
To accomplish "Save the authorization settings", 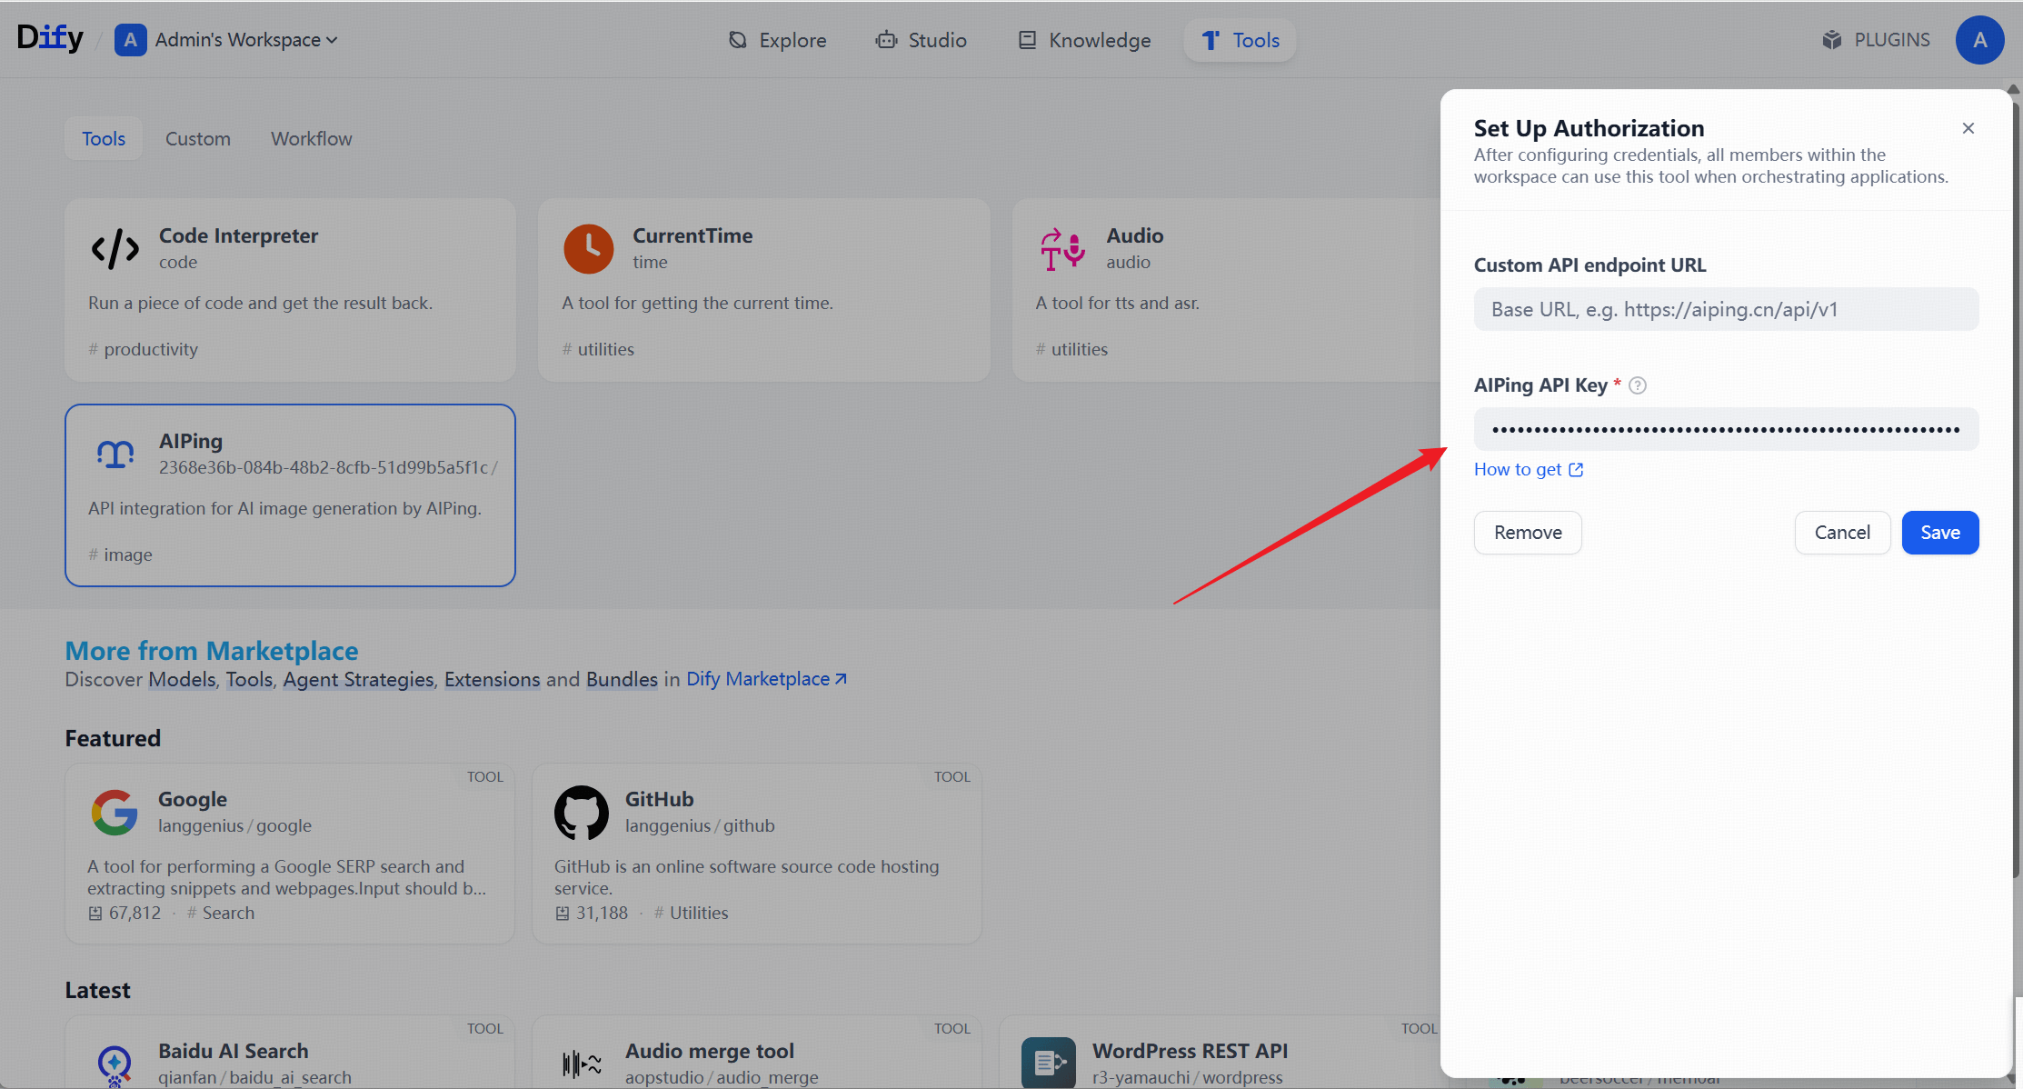I will click(x=1939, y=533).
